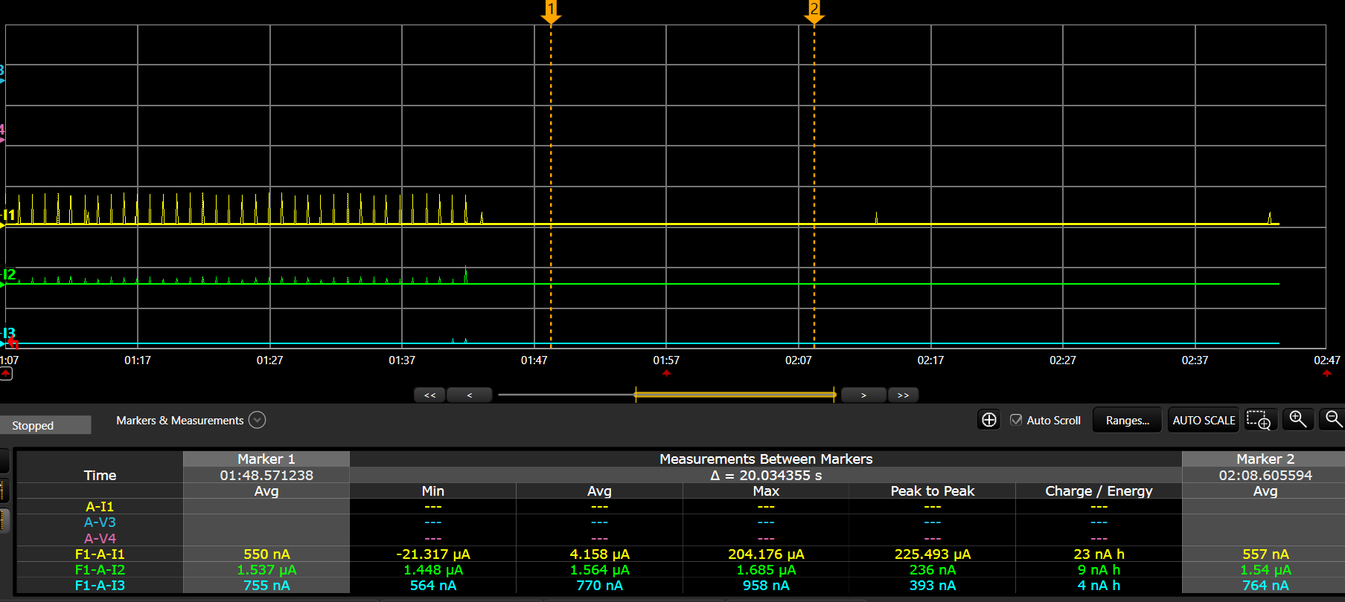
Task: Select the A-I1 row label
Action: 100,506
